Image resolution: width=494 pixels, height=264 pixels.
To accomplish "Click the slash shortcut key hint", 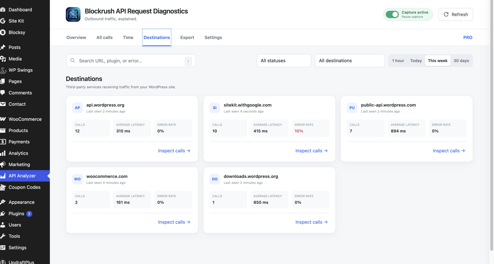I will pyautogui.click(x=188, y=61).
